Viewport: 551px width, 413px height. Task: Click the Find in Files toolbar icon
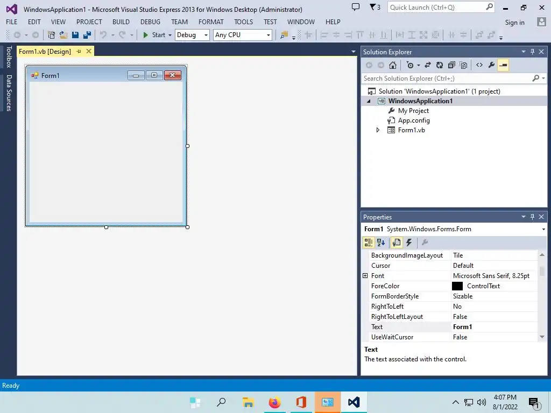[284, 35]
